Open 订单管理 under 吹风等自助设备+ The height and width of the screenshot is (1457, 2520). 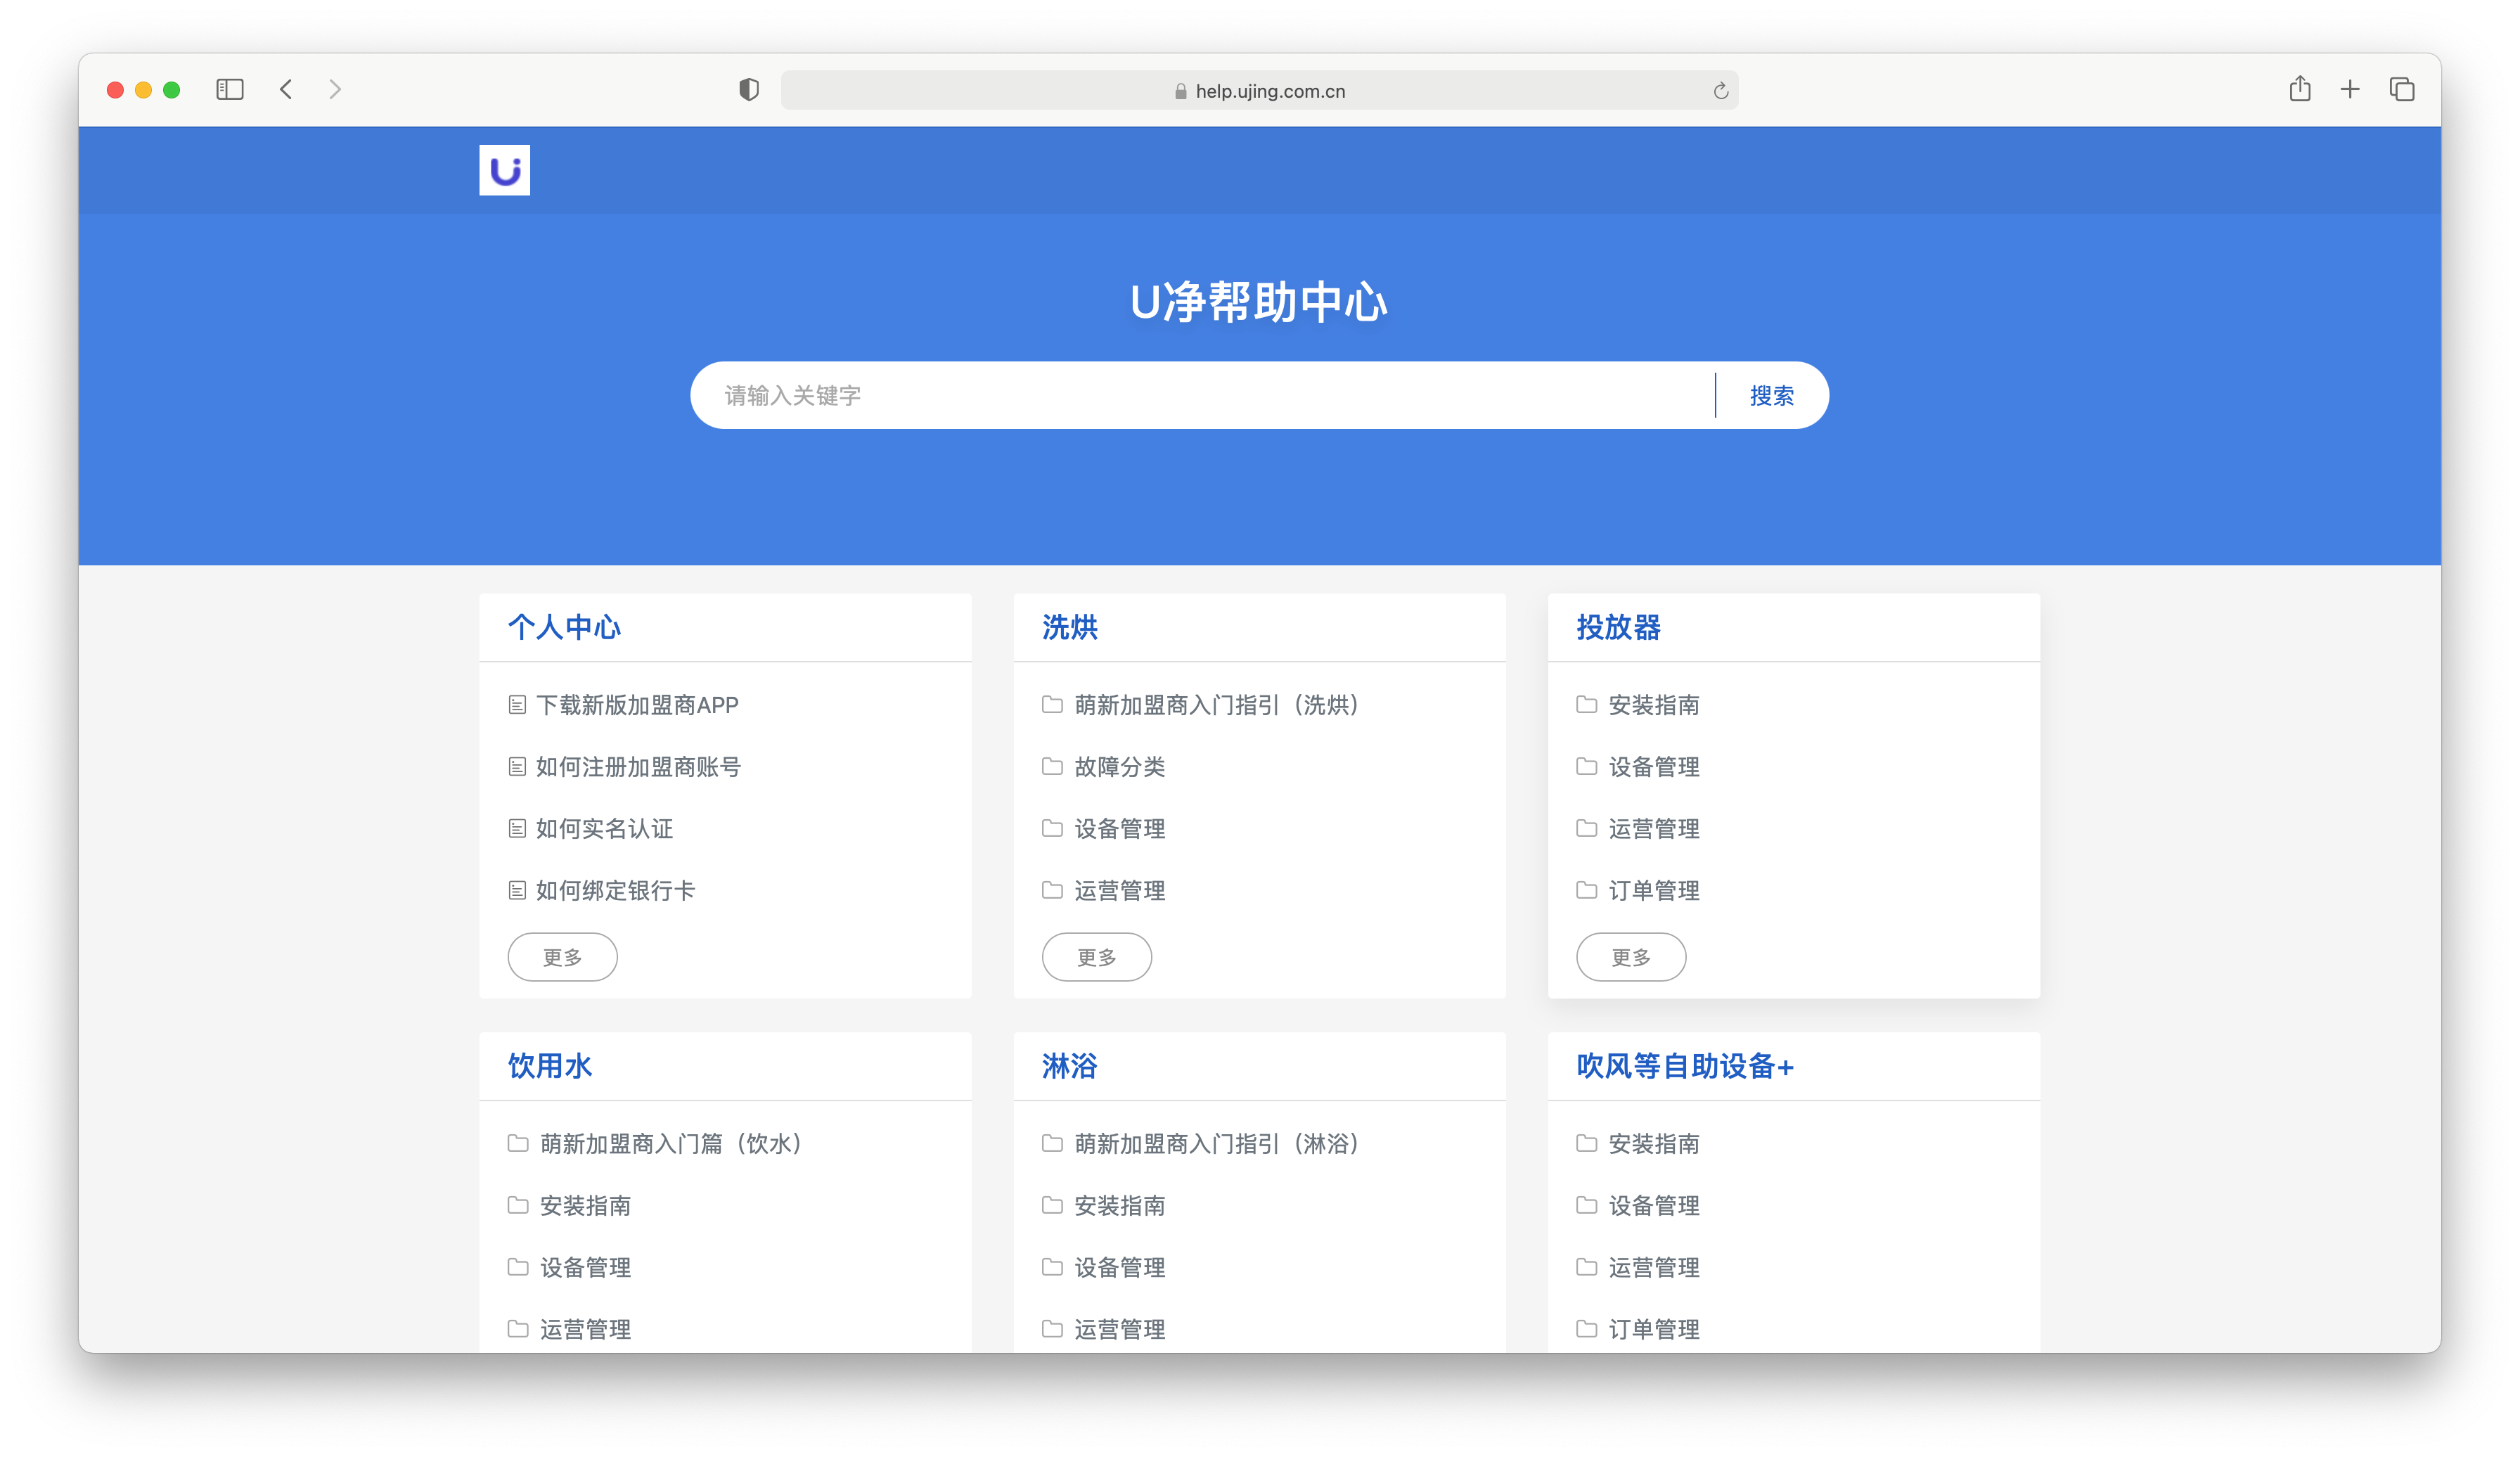tap(1654, 1329)
